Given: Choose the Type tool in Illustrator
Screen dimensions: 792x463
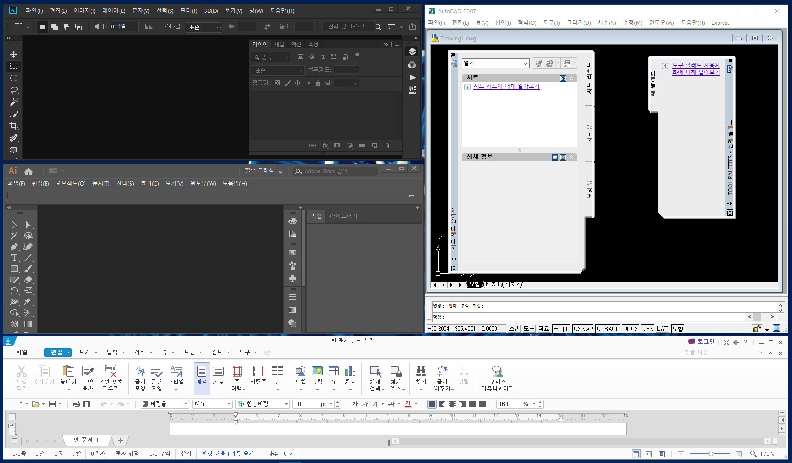Looking at the screenshot, I should tap(14, 258).
